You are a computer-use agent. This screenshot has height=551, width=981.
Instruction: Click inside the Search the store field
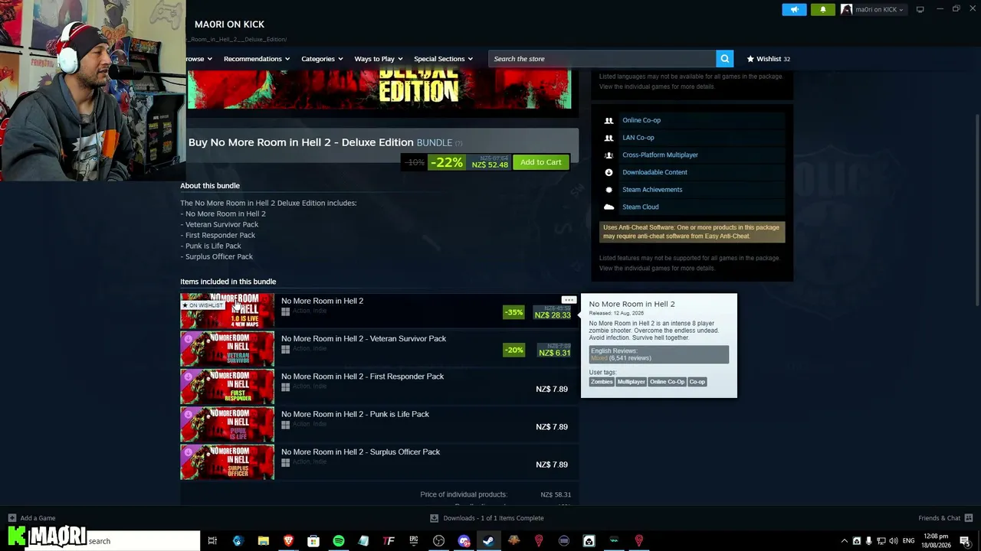pos(602,59)
